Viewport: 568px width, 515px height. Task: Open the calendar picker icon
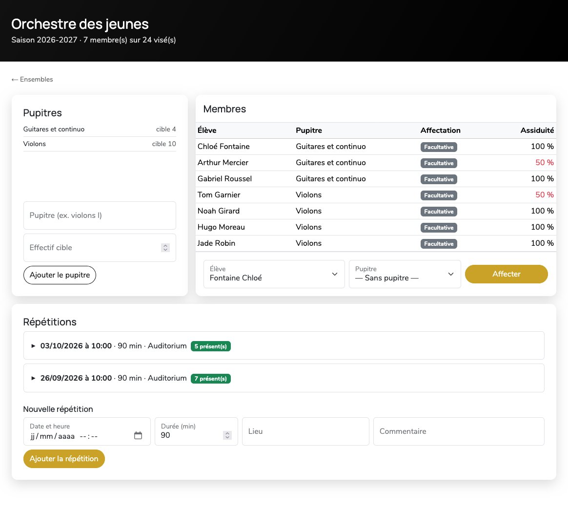[138, 435]
